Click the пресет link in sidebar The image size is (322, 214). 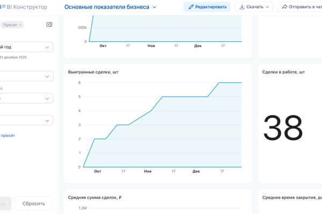pos(8,135)
